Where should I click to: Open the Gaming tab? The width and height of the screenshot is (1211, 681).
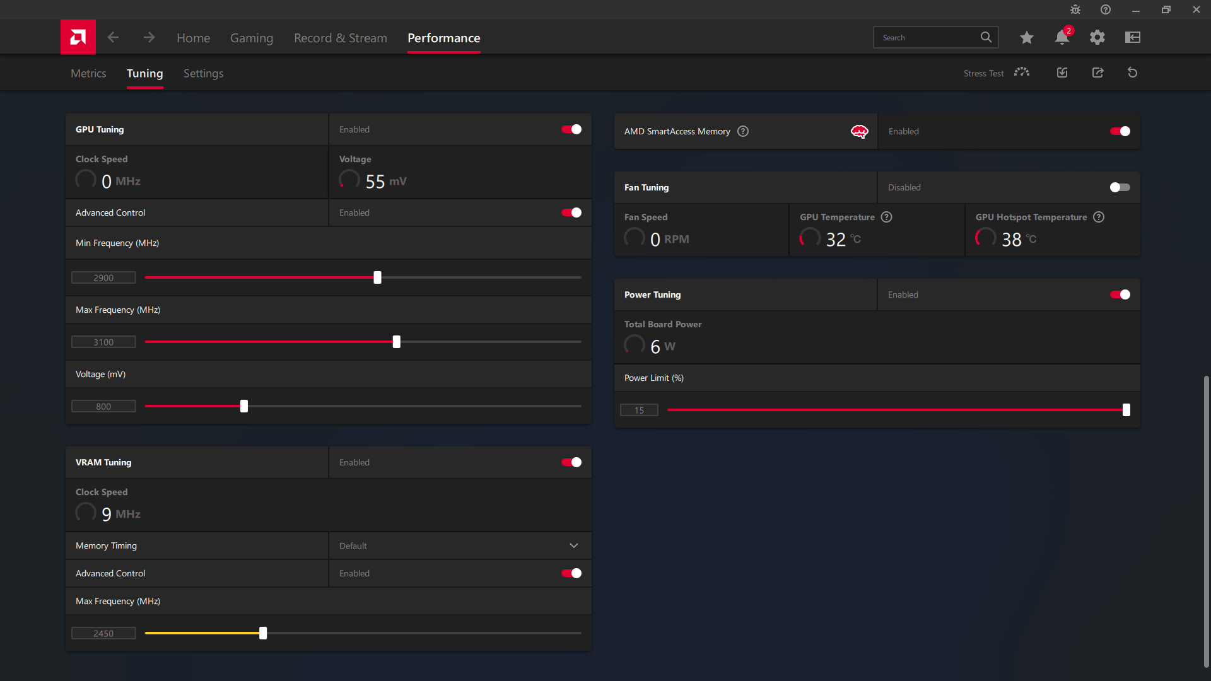coord(251,37)
